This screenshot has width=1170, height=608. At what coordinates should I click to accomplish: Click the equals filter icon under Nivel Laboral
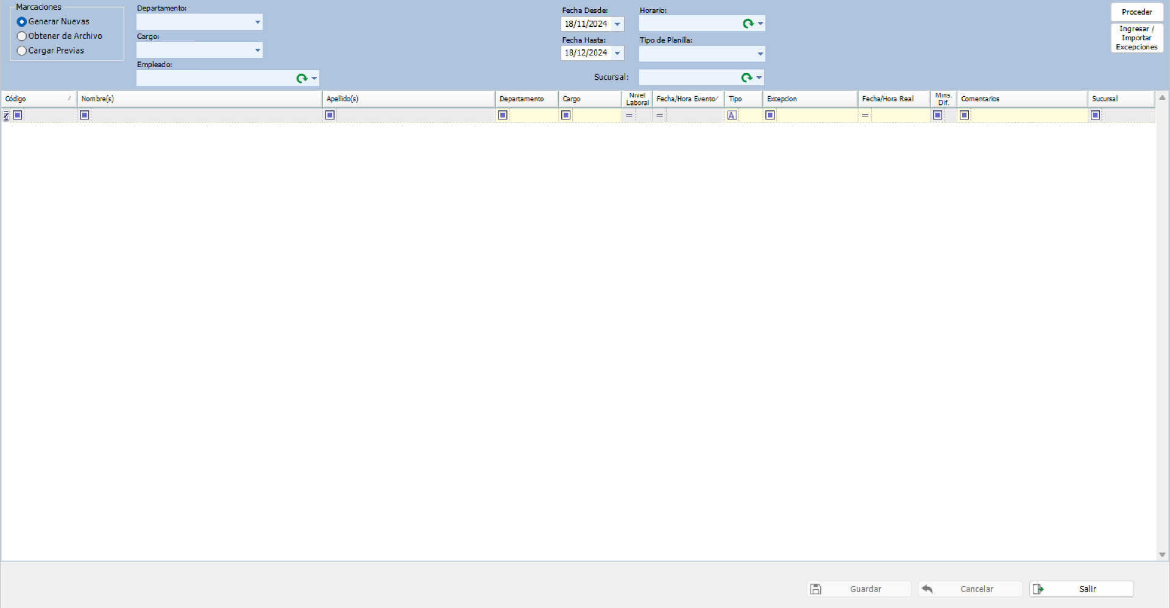pos(629,115)
